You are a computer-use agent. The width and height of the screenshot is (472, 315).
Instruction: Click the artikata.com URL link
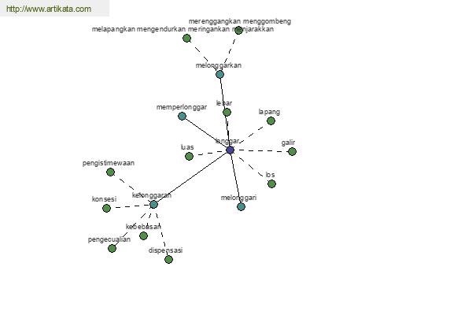(49, 9)
